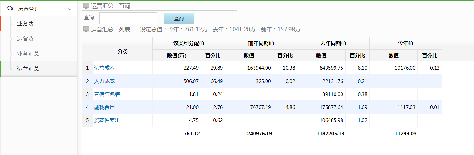Image resolution: width=474 pixels, height=155 pixels.
Task: Click the monitor icon next to 运营汇总 - 查询
Action: [x=86, y=6]
